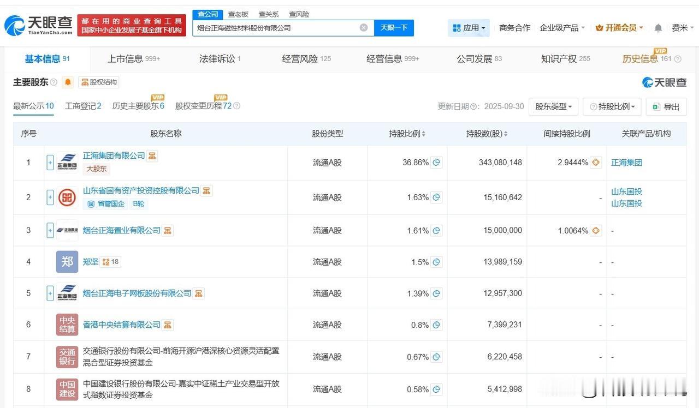Clear the search box with the X icon
This screenshot has height=408, width=699.
click(x=364, y=28)
